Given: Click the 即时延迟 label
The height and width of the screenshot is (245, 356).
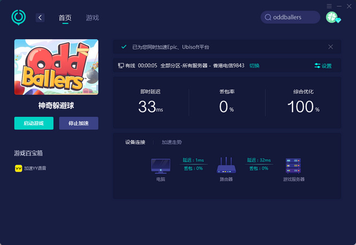Looking at the screenshot, I should click(151, 91).
